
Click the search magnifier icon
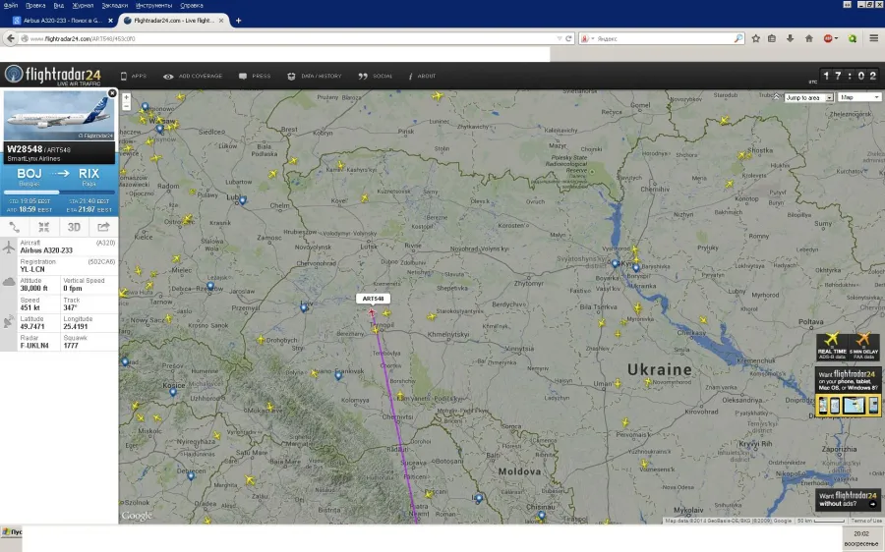(x=738, y=38)
